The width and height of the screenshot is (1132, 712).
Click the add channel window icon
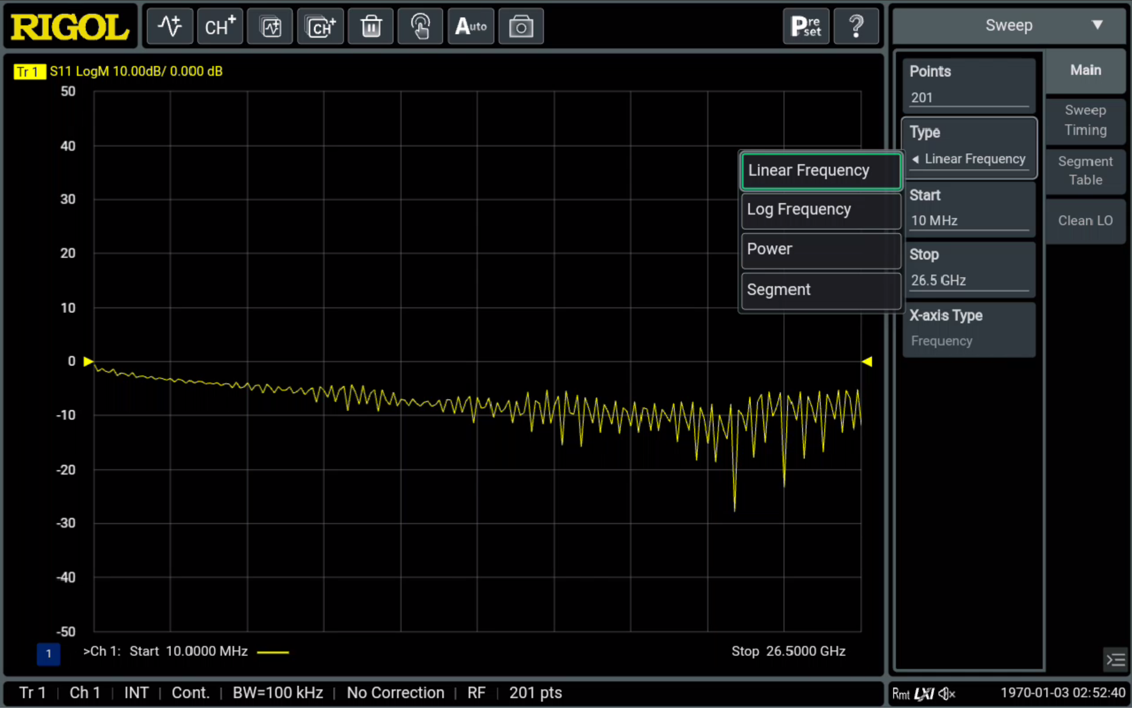point(321,27)
